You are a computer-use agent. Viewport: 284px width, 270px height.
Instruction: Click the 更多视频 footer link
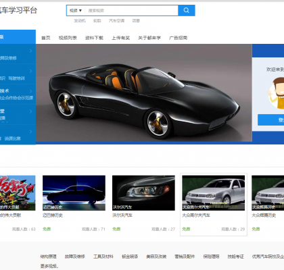click(x=49, y=266)
